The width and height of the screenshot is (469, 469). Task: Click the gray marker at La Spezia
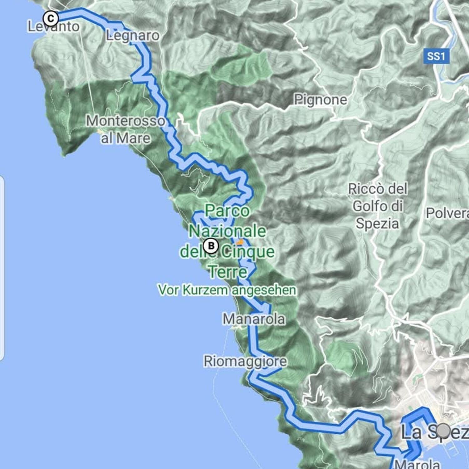pos(443,431)
